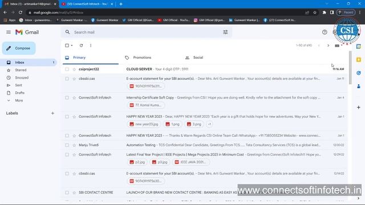Switch to the Promotions tab
Screen dimensions: 365x205
pyautogui.click(x=151, y=58)
